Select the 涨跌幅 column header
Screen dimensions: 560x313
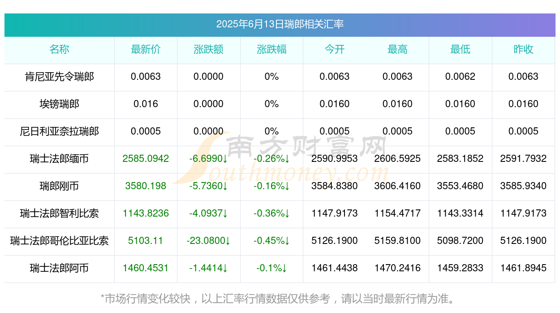coord(271,49)
